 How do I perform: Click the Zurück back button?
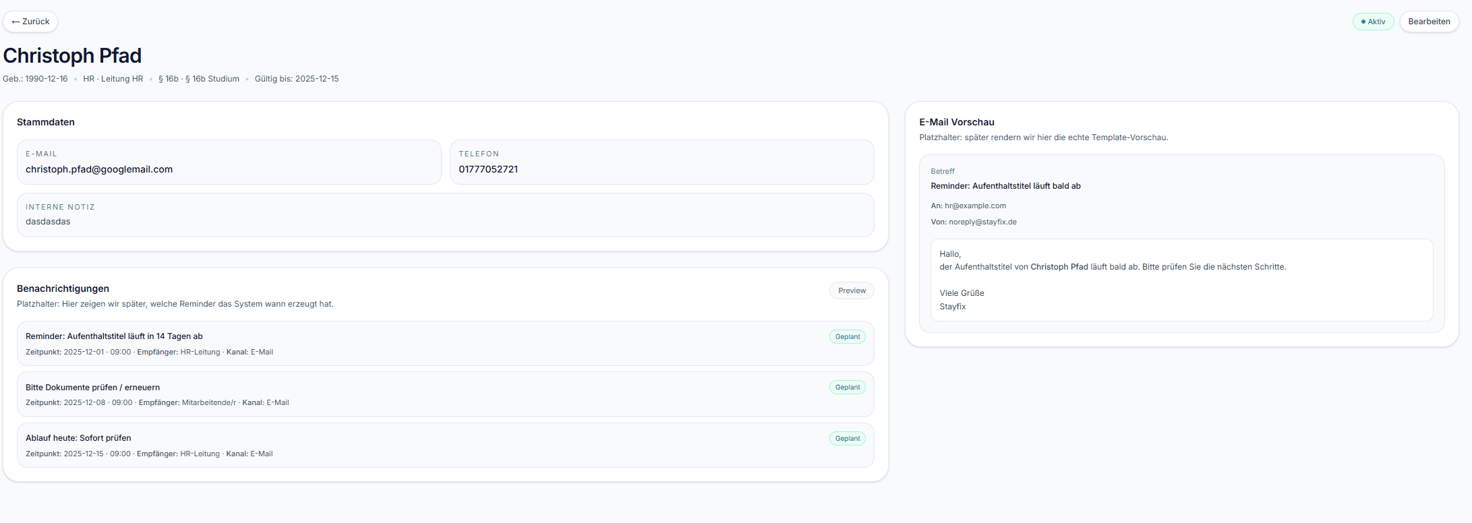tap(30, 22)
